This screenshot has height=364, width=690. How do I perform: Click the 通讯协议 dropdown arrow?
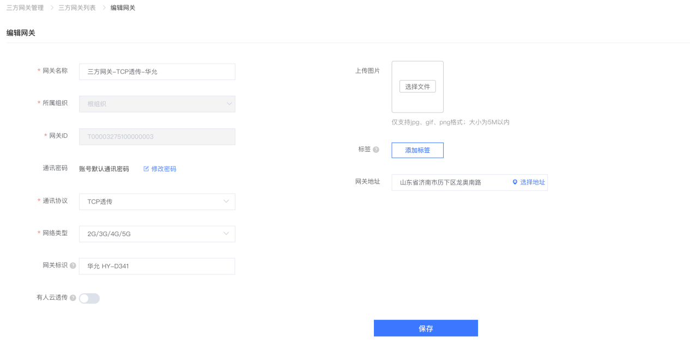pos(227,201)
